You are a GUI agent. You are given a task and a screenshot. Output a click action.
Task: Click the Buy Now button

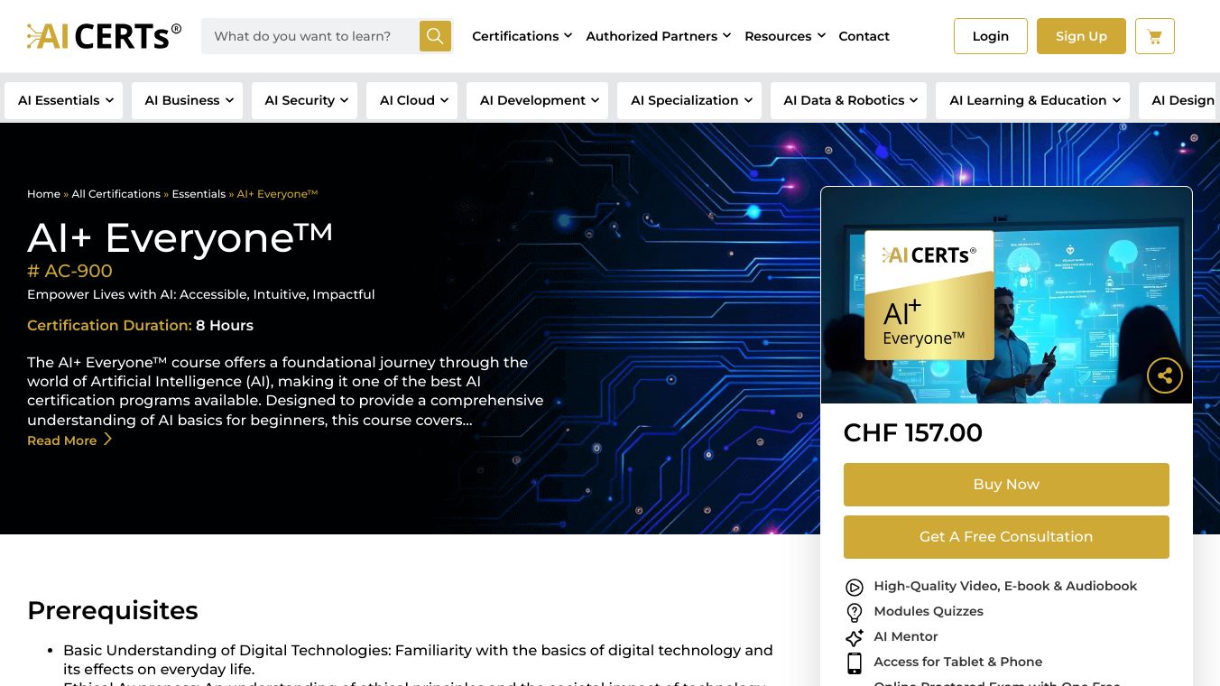point(1006,485)
